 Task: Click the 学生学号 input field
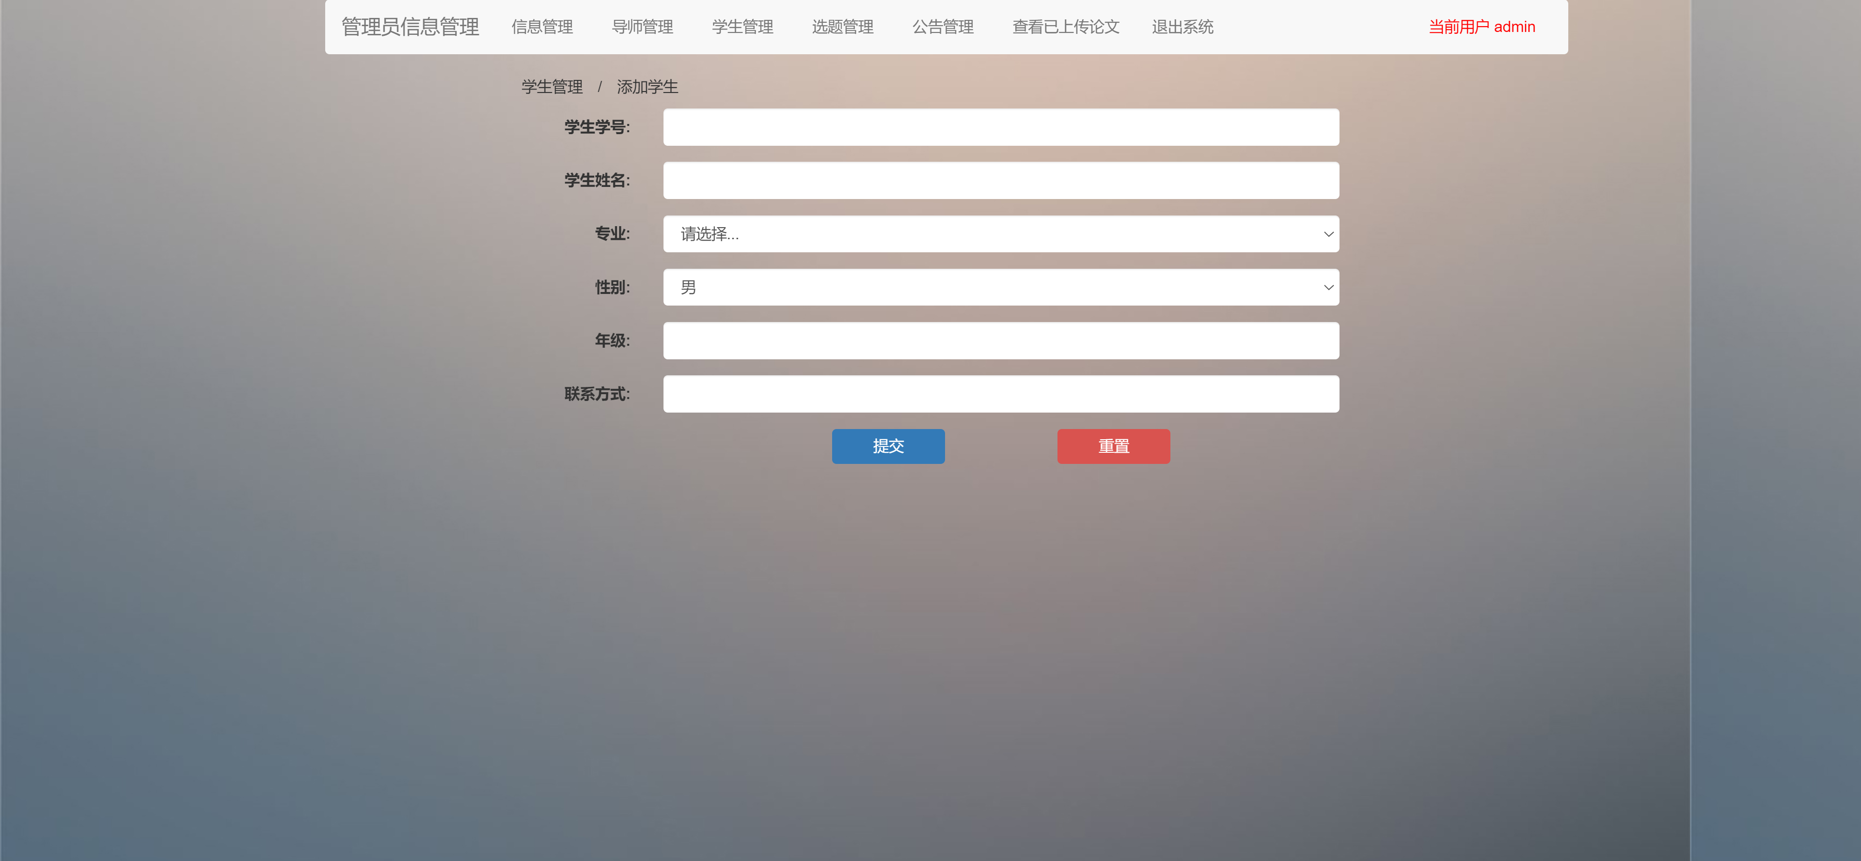pyautogui.click(x=1001, y=127)
